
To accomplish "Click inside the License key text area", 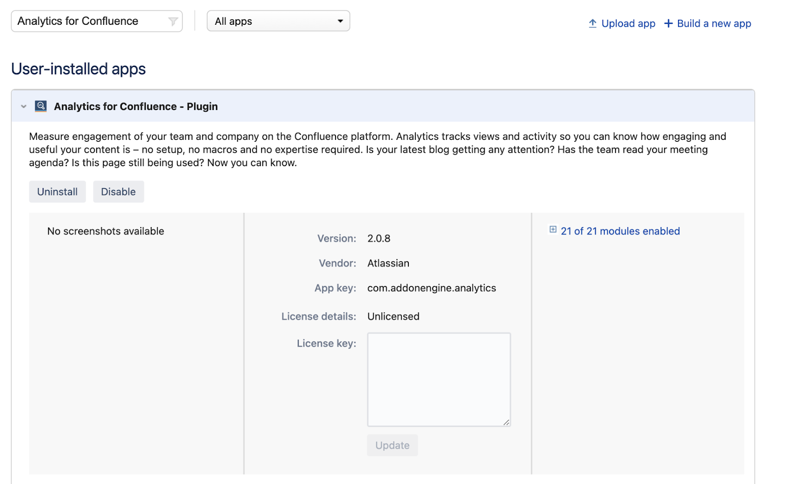I will 439,379.
